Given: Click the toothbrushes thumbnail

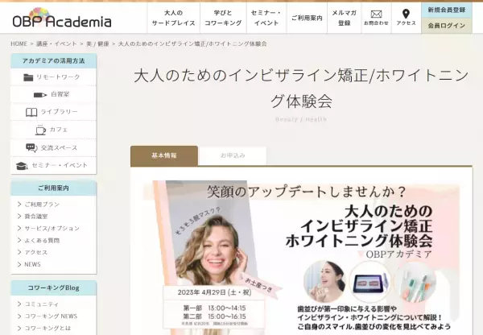Looking at the screenshot, I should 415,281.
